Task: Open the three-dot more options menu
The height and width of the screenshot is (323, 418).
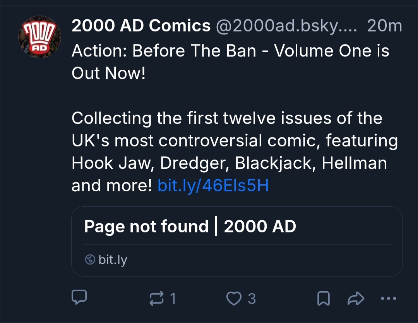Action: [x=389, y=298]
